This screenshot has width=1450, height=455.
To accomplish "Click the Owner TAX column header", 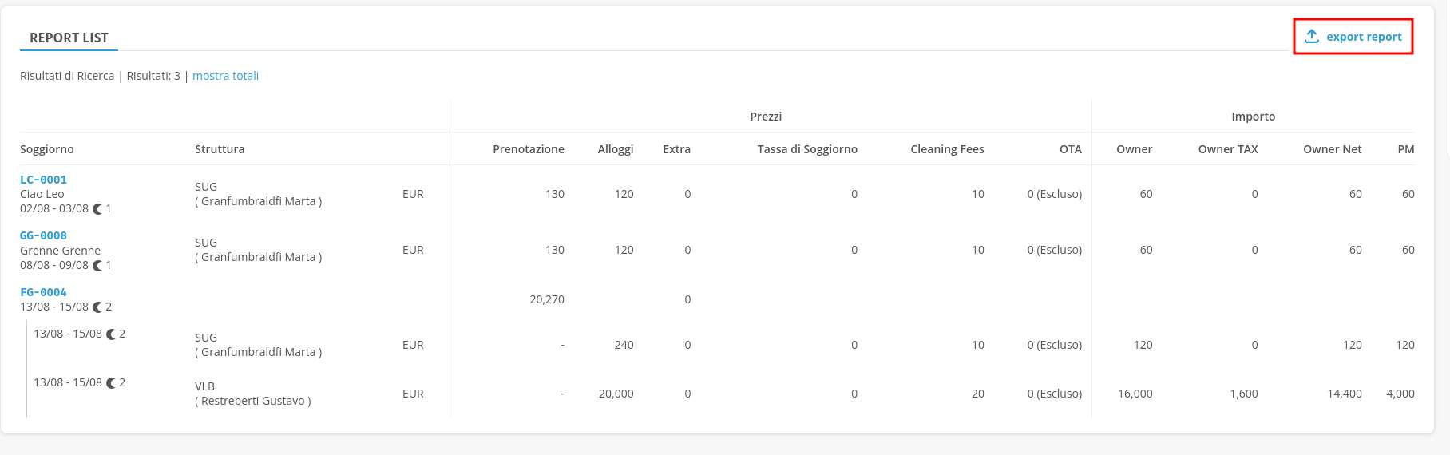I will click(1227, 149).
